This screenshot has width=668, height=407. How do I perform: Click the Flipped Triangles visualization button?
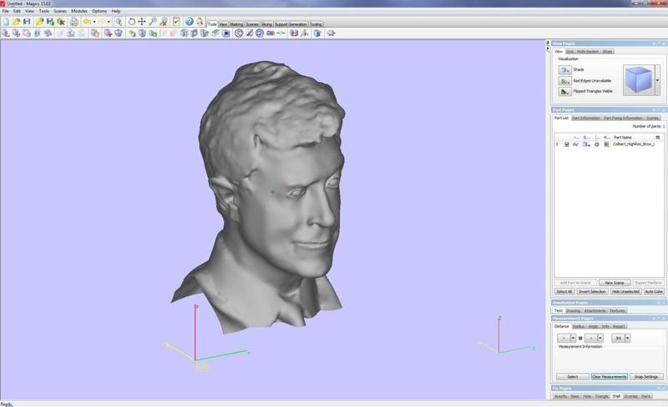pyautogui.click(x=565, y=92)
